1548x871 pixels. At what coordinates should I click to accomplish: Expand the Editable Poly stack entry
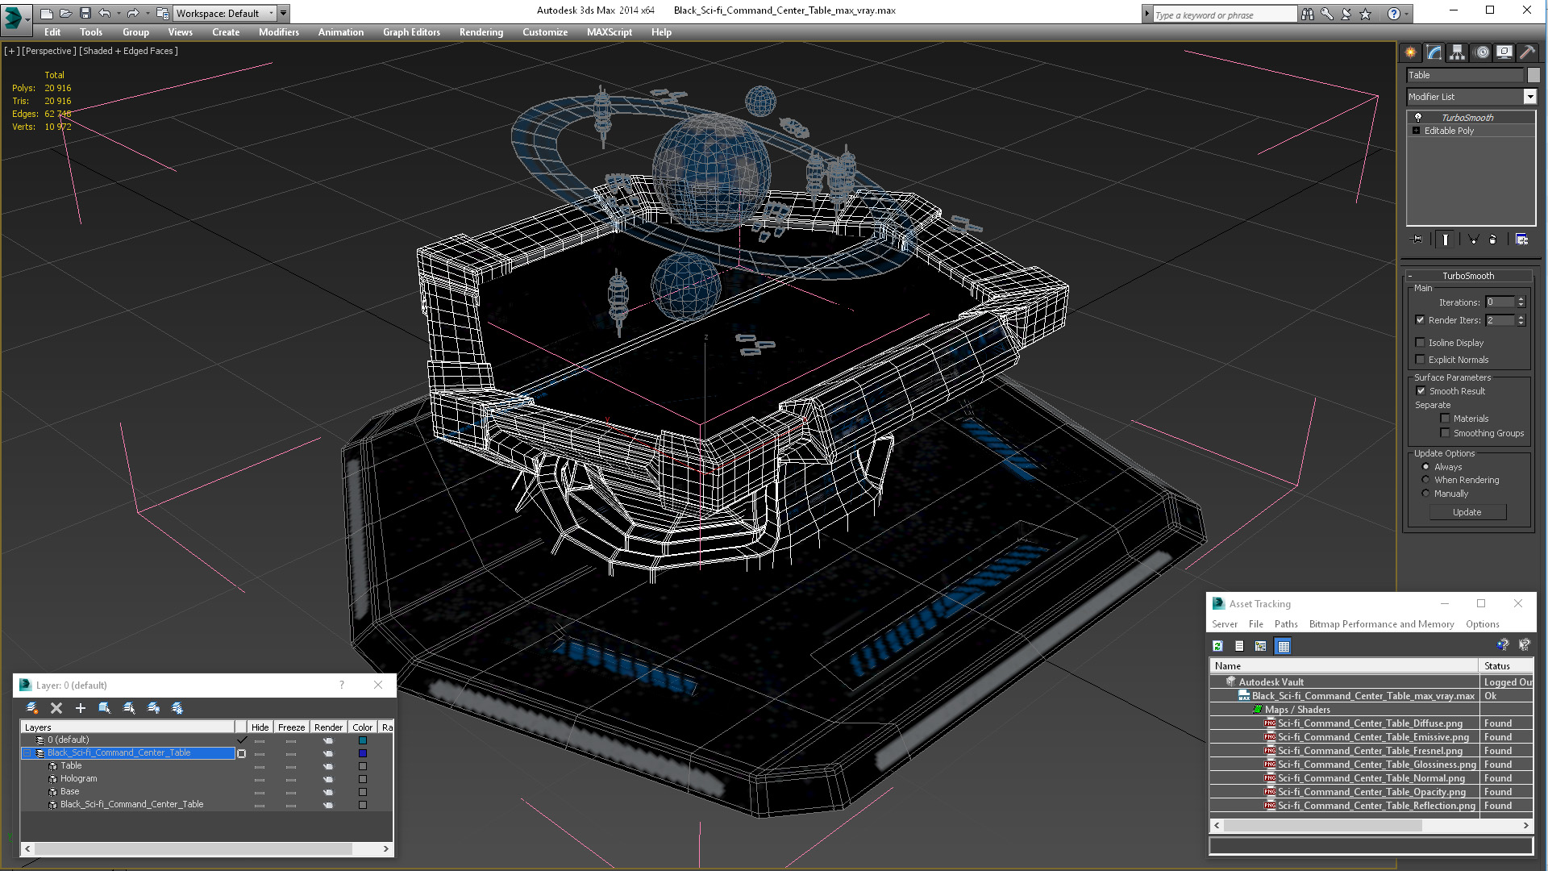tap(1416, 131)
